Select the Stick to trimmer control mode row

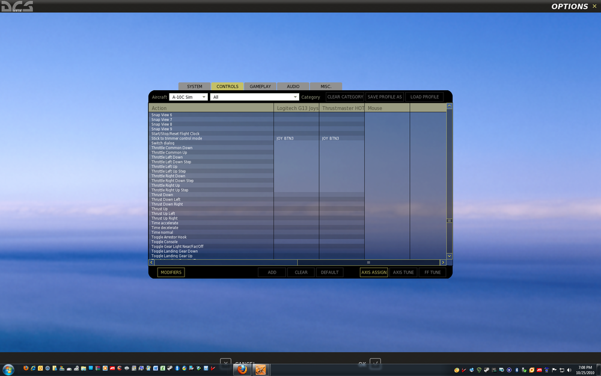click(297, 138)
